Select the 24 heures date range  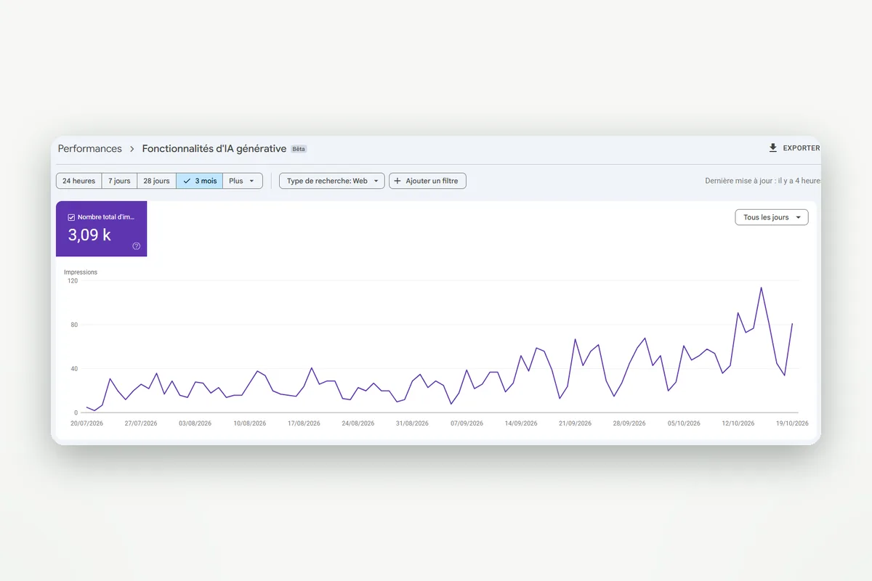78,181
